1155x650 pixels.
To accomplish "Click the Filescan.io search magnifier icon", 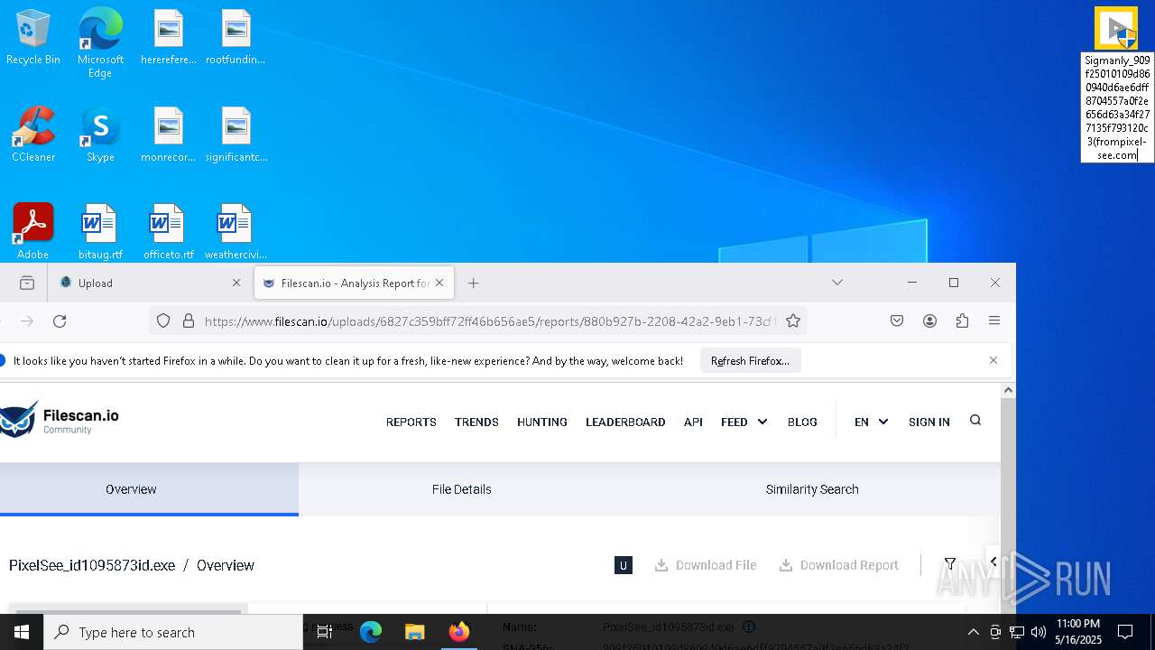I will click(975, 420).
